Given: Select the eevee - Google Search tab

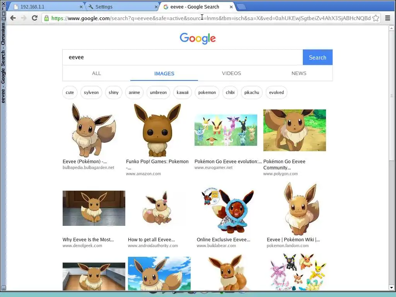Looking at the screenshot, I should (x=198, y=7).
